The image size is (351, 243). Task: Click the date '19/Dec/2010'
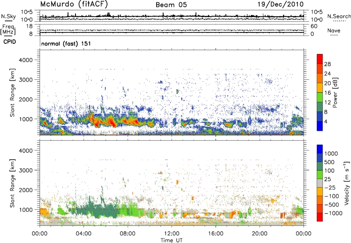(280, 4)
